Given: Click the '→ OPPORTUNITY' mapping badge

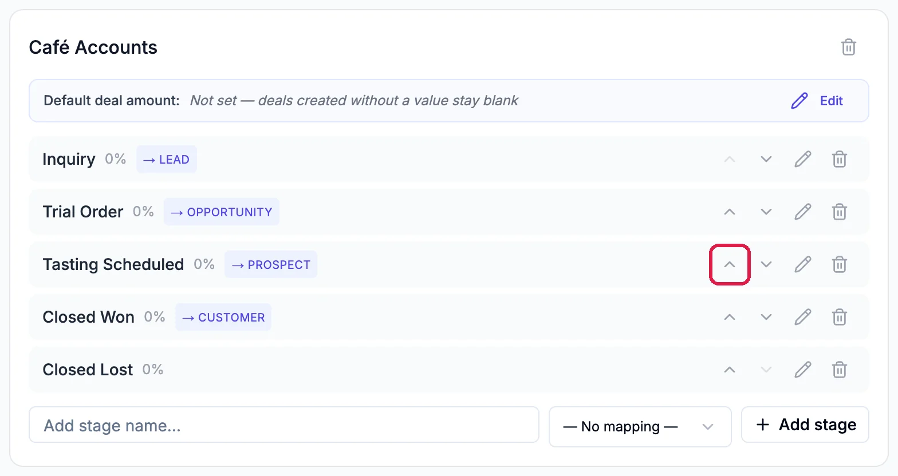Looking at the screenshot, I should click(x=222, y=212).
